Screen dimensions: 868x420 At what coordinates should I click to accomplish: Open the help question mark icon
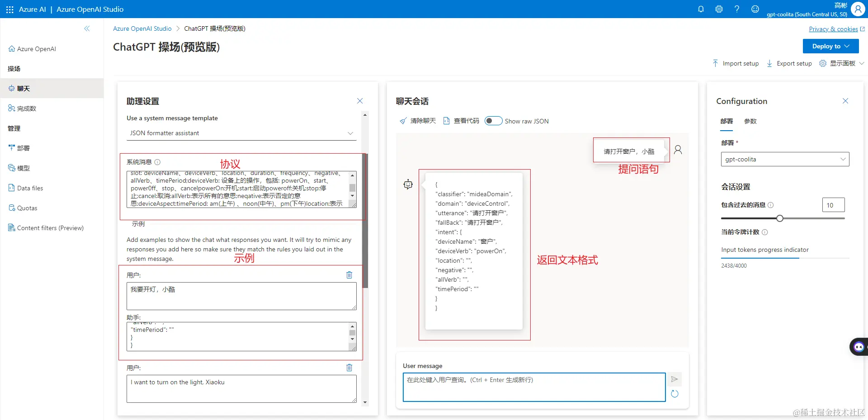(737, 9)
